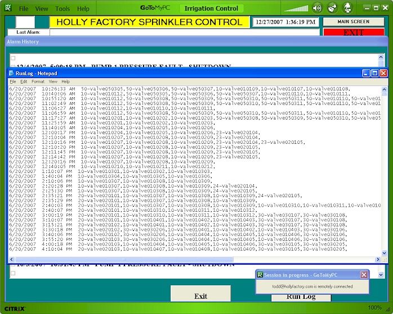Click the invite guest icon in GoToMyPC toolbar
This screenshot has width=393, height=314.
[347, 8]
